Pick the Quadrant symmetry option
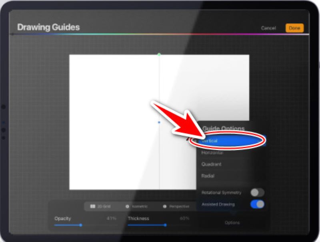320x242 pixels. coord(212,164)
